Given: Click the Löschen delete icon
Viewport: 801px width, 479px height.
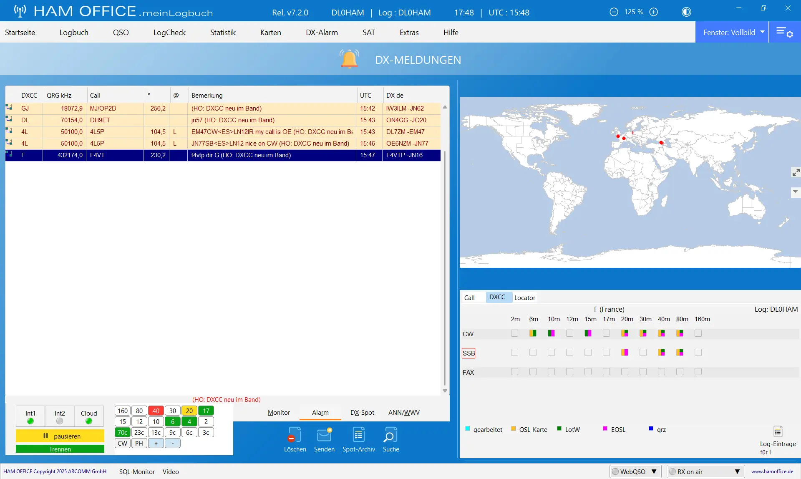Looking at the screenshot, I should 295,435.
